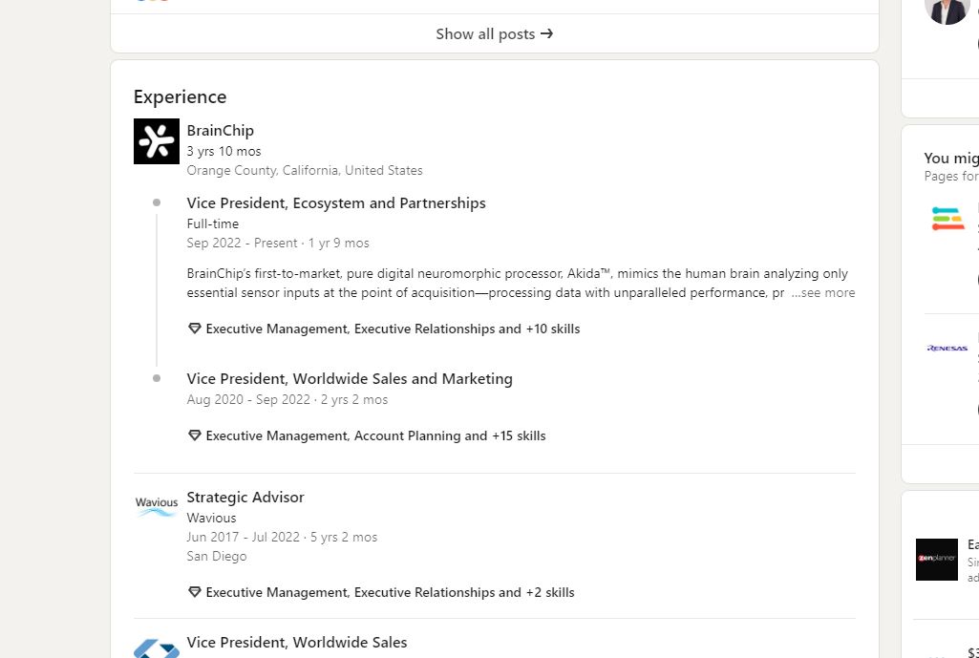979x658 pixels.
Task: Click diamond skills icon under Strategic Advisor
Action: (x=195, y=592)
